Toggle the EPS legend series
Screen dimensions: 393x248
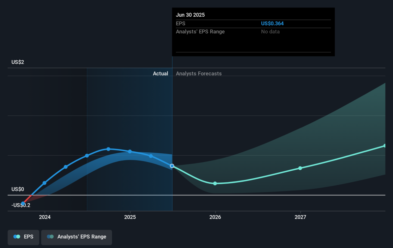23,237
